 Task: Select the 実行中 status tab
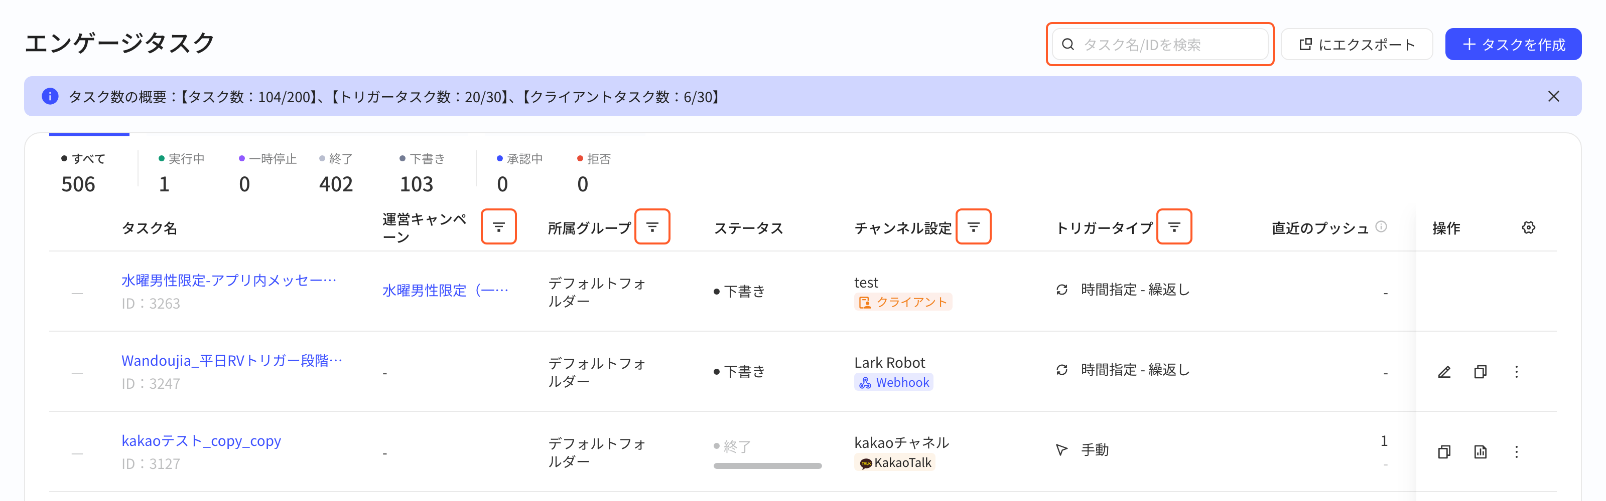[x=181, y=173]
